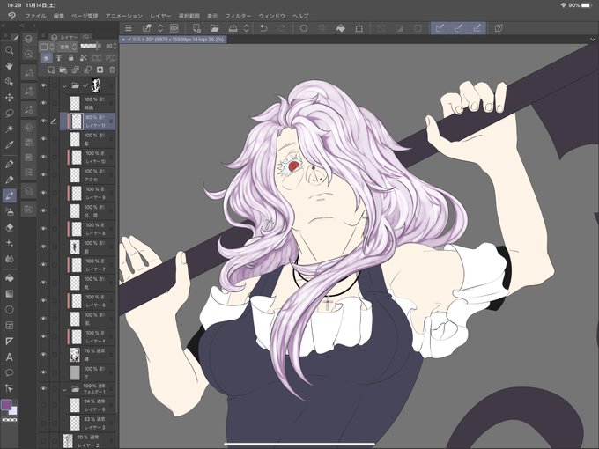This screenshot has height=449, width=599.
Task: Click stepper arrows beside the save icon
Action: 247,28
